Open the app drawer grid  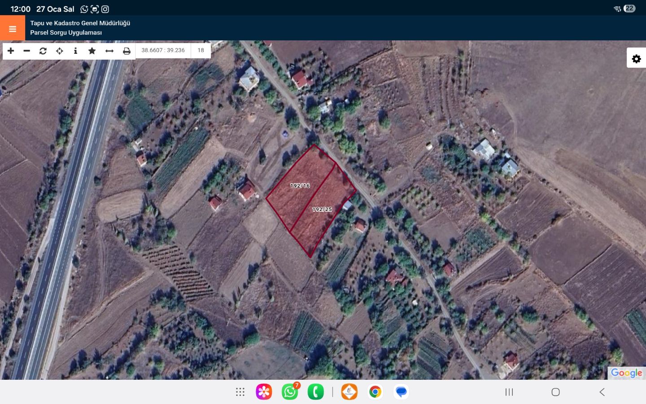pos(240,392)
